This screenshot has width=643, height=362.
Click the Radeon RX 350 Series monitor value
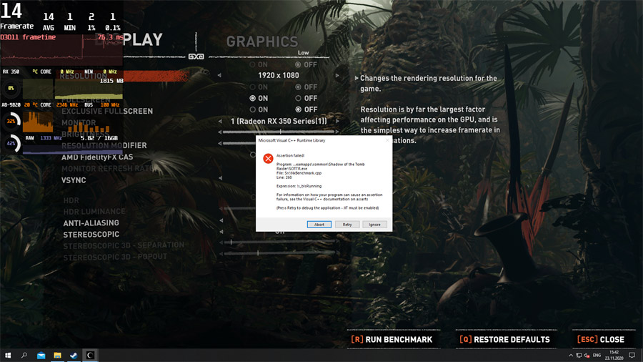pyautogui.click(x=279, y=121)
